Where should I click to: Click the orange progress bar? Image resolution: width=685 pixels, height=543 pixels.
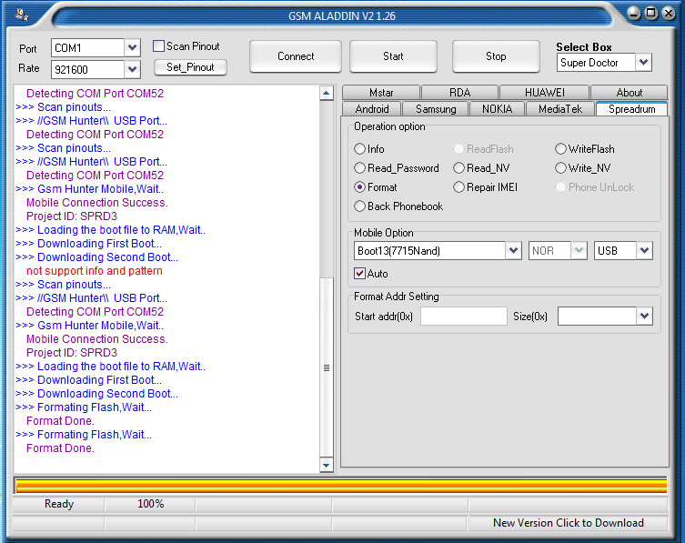[341, 486]
